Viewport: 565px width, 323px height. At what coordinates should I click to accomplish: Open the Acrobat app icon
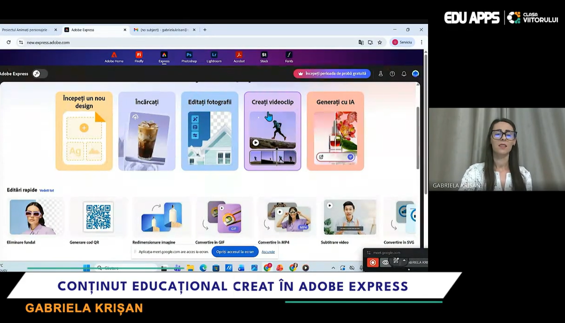pos(239,57)
